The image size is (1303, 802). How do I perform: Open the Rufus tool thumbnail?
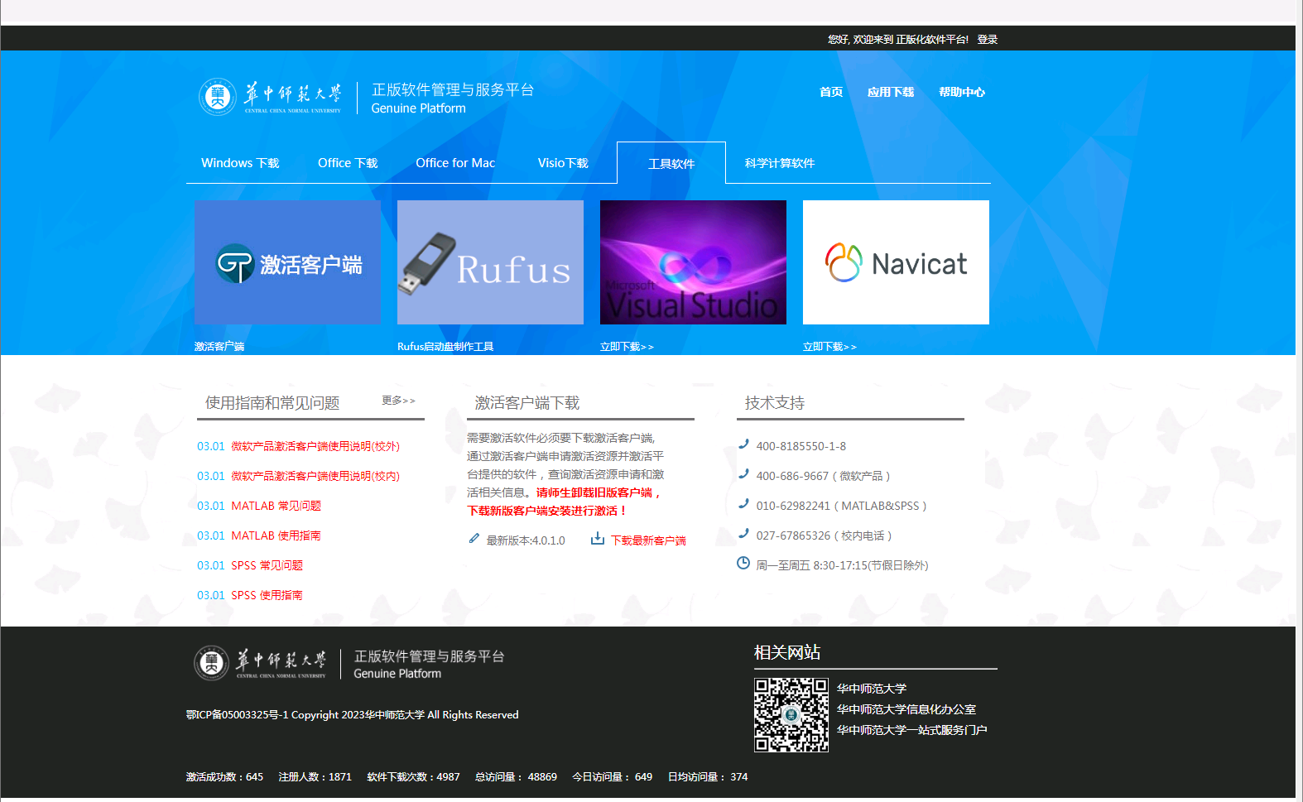(x=490, y=262)
